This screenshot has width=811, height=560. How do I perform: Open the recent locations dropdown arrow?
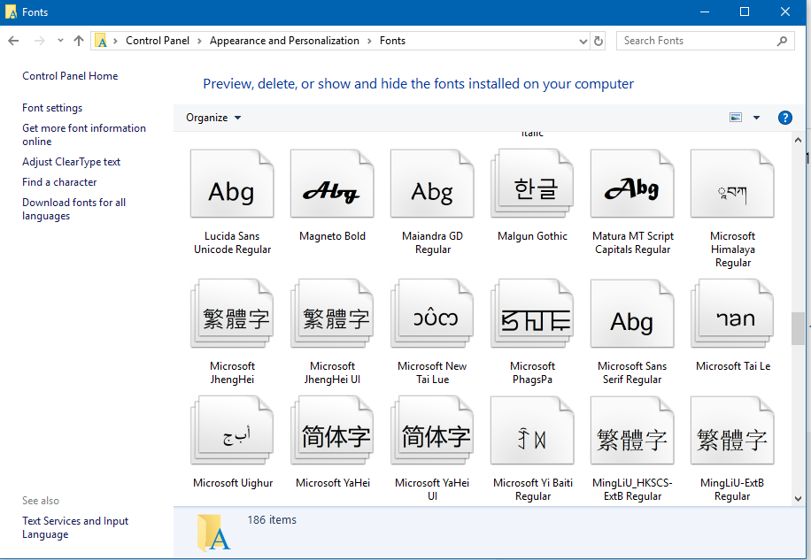click(x=60, y=41)
